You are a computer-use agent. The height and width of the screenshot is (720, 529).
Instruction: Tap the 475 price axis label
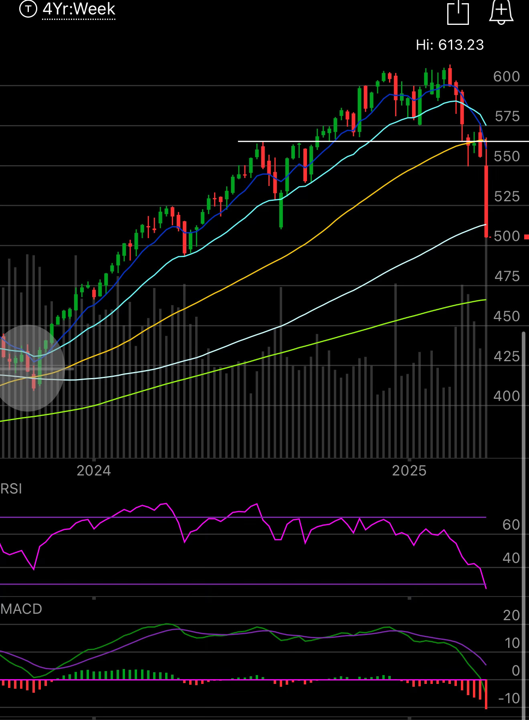[x=507, y=276]
